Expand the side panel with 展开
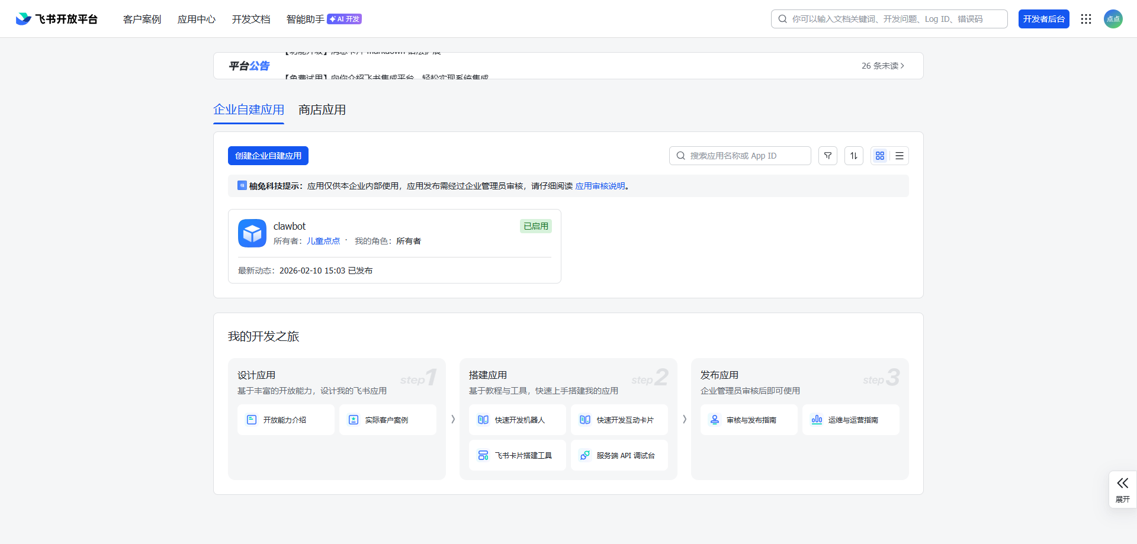Viewport: 1137px width, 544px height. coord(1123,490)
